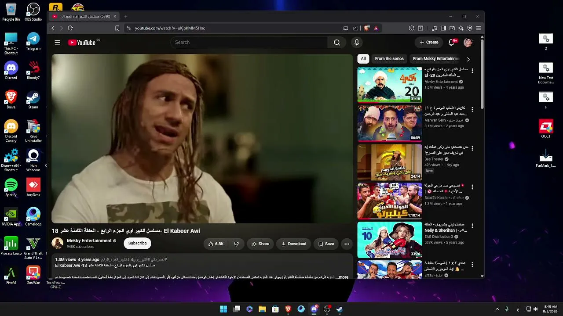Show more filter chips with arrow
The height and width of the screenshot is (316, 563).
468,59
